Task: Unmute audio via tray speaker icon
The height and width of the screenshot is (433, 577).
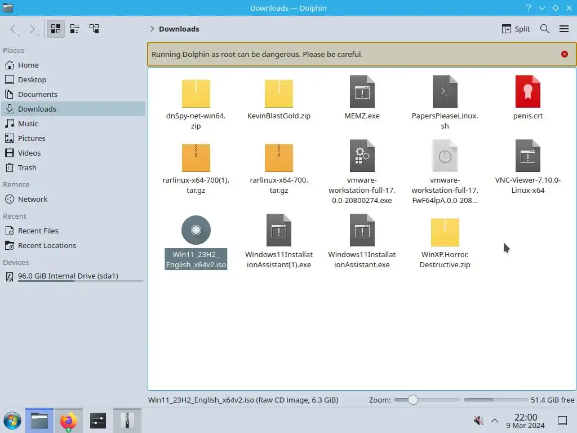Action: 478,421
